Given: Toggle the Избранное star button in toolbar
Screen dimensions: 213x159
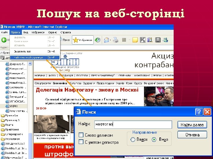Looking at the screenshot, I should point(83,40).
